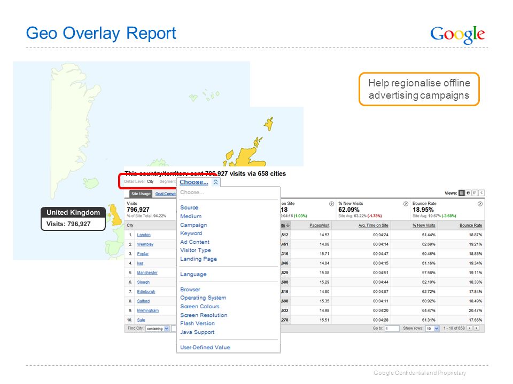This screenshot has height=384, width=513.
Task: Click the 796,927 visits total value
Action: click(138, 210)
